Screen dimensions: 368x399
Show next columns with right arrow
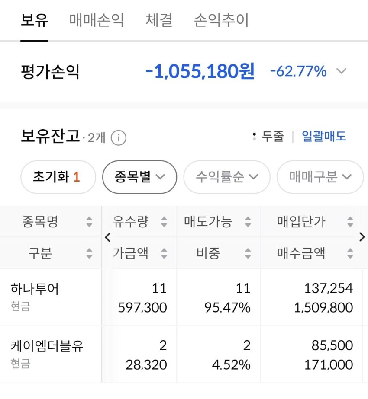click(x=362, y=237)
